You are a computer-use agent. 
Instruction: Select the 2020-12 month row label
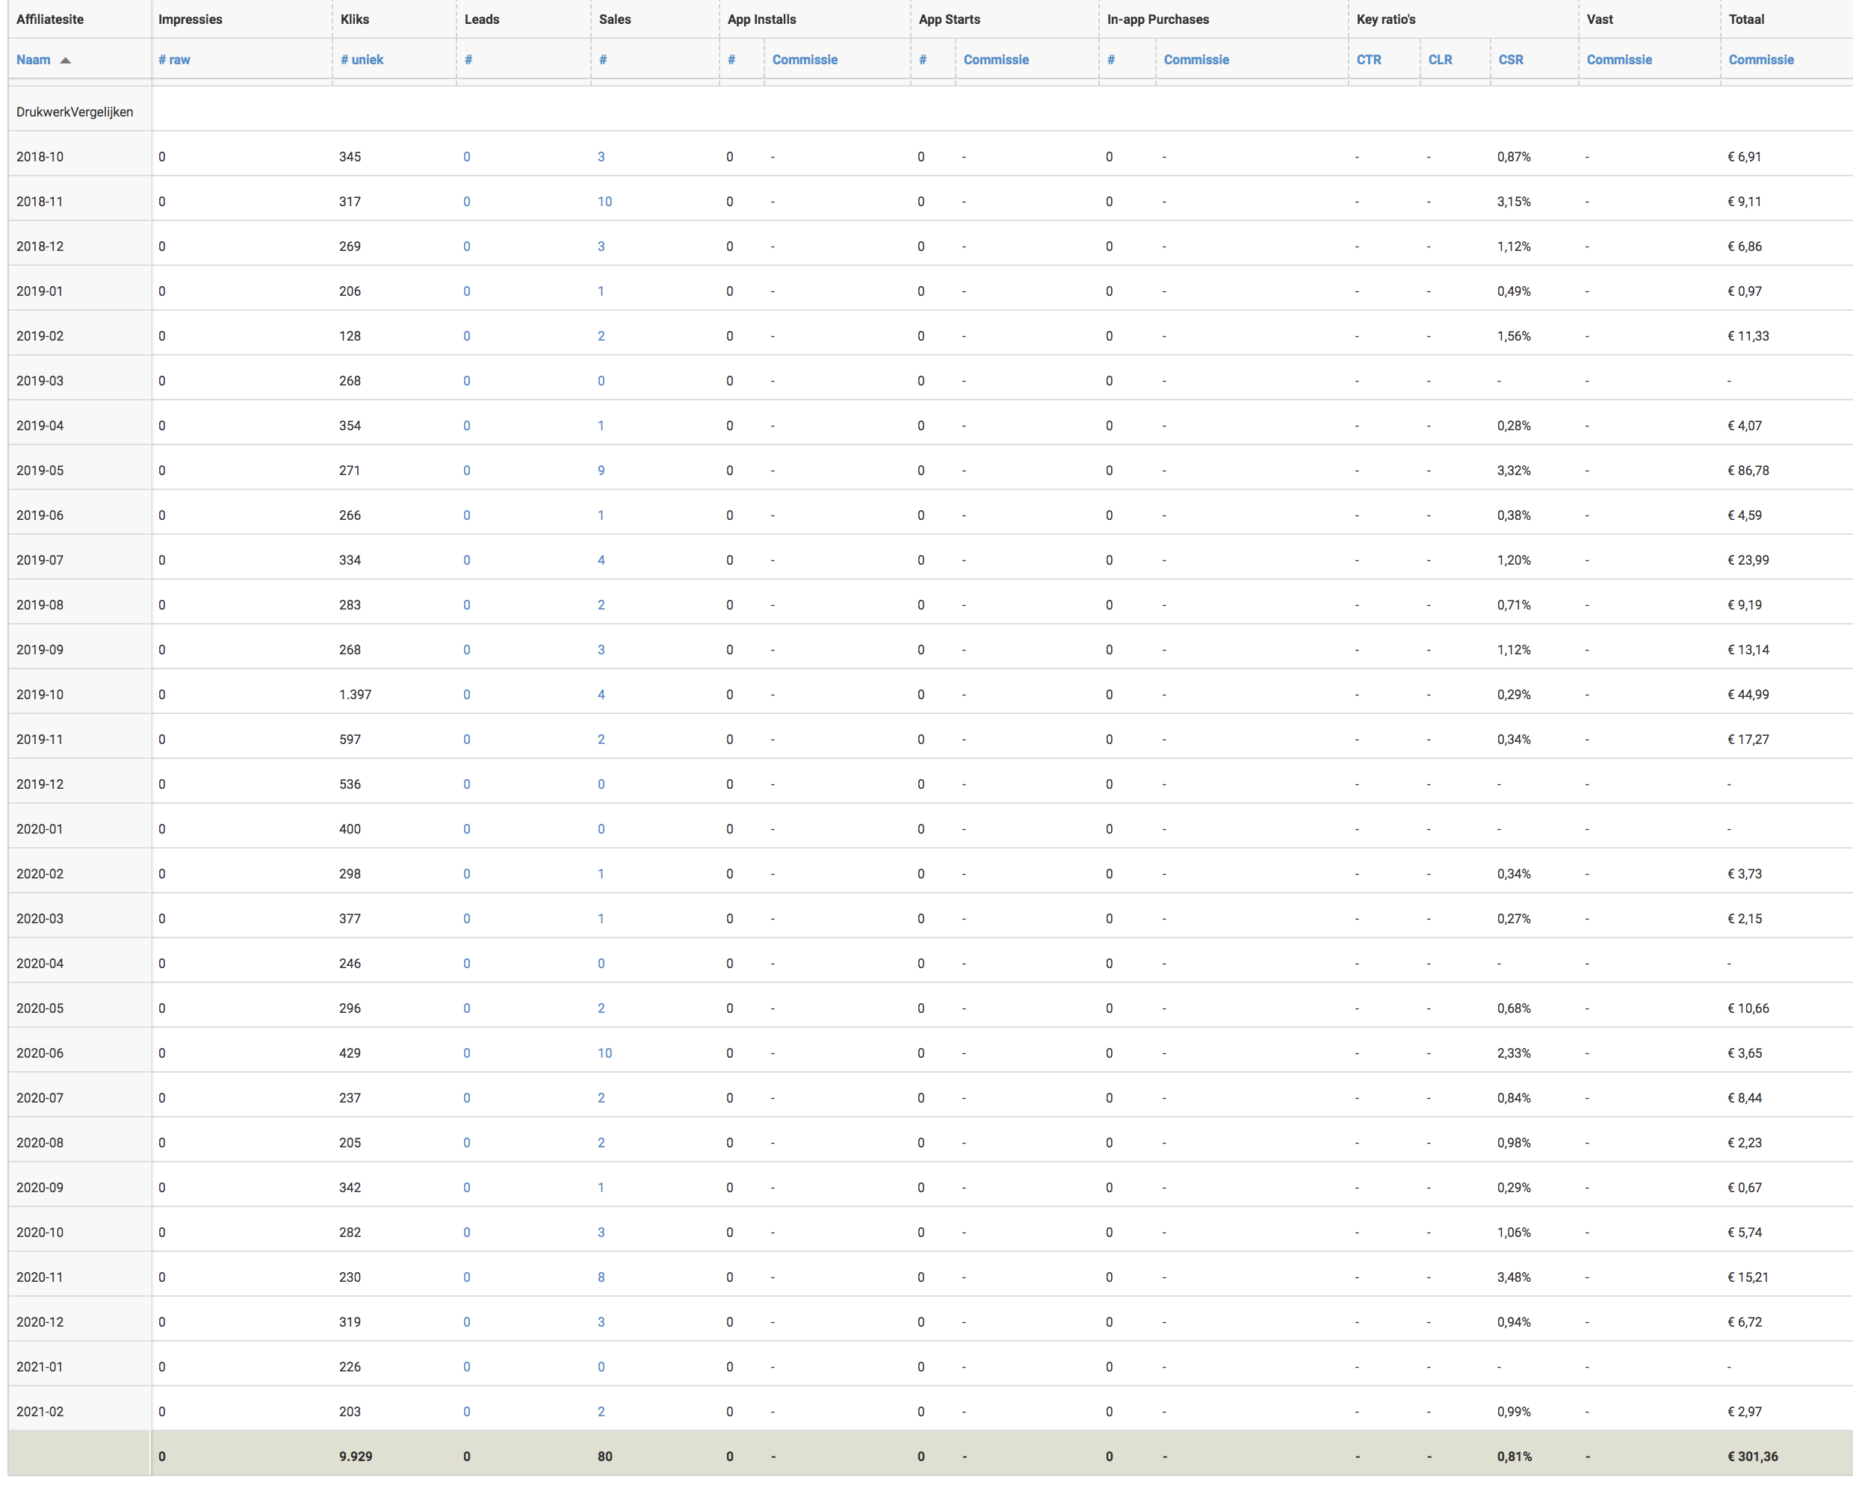[x=40, y=1321]
